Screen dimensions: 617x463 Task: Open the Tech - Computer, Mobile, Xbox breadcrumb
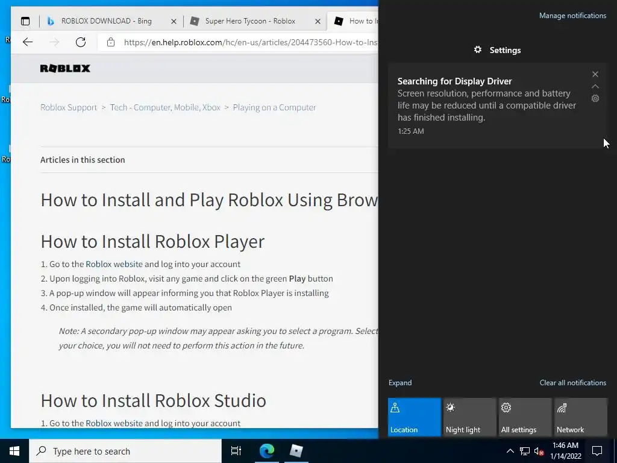pos(165,107)
